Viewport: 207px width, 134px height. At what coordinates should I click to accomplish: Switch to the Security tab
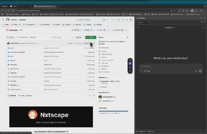tap(77, 25)
